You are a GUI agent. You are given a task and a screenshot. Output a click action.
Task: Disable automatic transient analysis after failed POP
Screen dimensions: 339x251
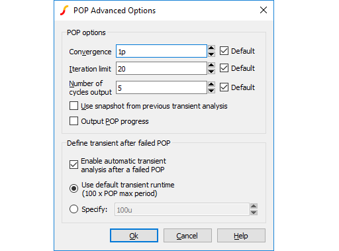point(73,165)
